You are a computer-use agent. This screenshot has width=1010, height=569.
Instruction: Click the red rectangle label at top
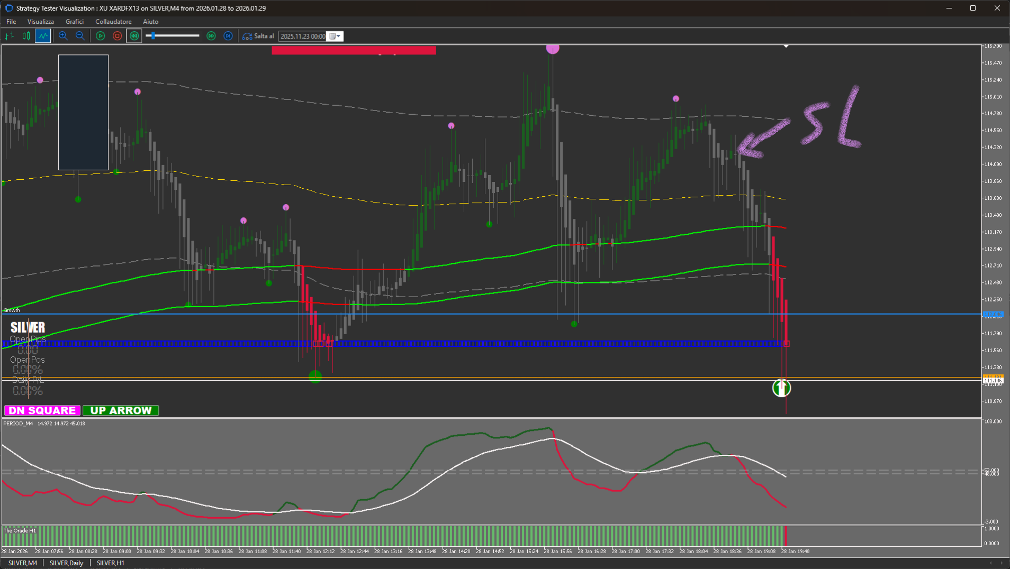[354, 50]
